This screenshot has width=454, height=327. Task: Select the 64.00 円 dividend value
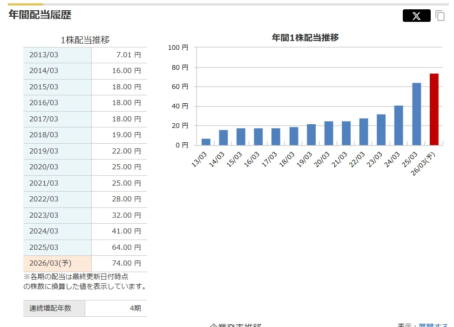click(x=127, y=247)
